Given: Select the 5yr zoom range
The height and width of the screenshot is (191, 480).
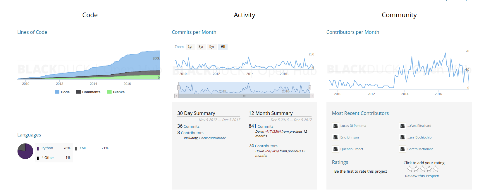Looking at the screenshot, I should tap(212, 47).
